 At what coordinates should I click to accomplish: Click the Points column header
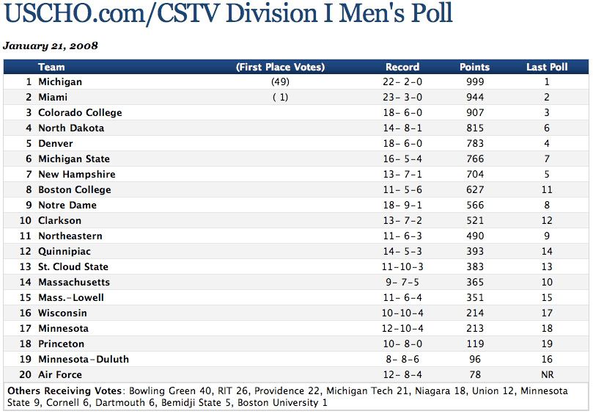(x=474, y=67)
